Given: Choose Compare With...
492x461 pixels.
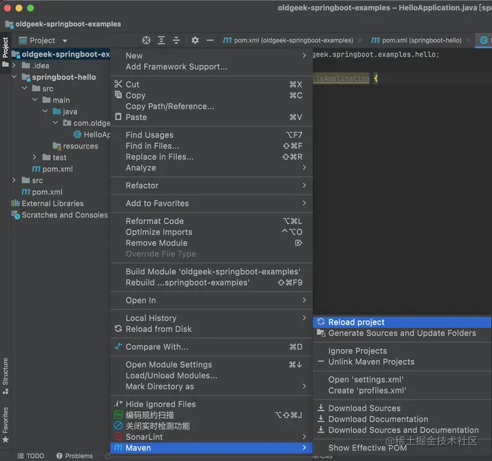Looking at the screenshot, I should pos(211,346).
